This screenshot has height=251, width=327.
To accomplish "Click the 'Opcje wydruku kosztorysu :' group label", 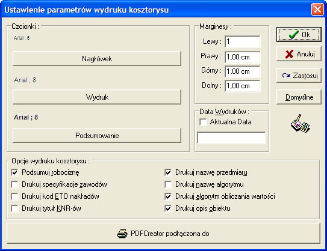I will click(51, 161).
